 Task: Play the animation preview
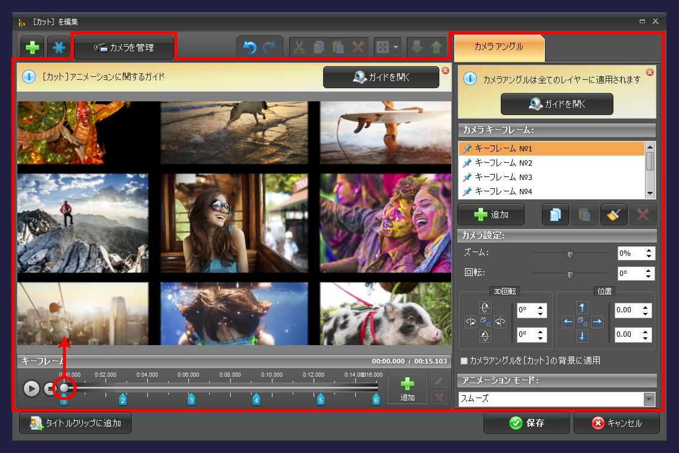click(32, 389)
